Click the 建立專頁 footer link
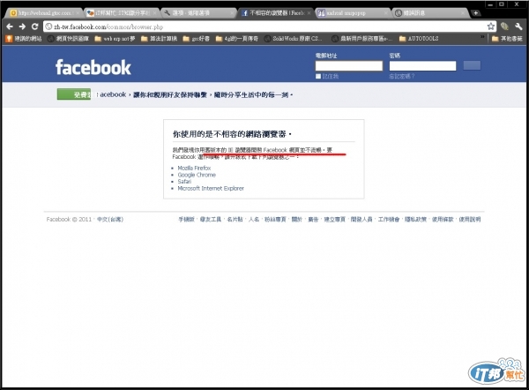The height and width of the screenshot is (390, 529). click(x=335, y=219)
